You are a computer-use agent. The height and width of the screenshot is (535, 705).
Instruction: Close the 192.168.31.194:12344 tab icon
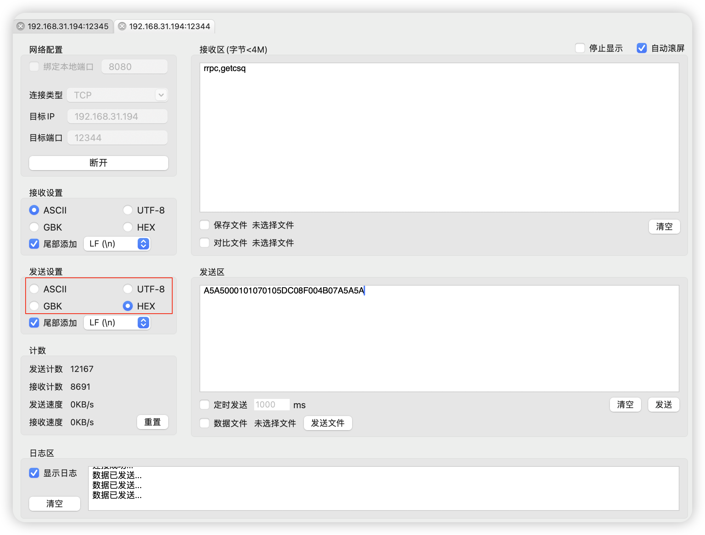pyautogui.click(x=122, y=26)
